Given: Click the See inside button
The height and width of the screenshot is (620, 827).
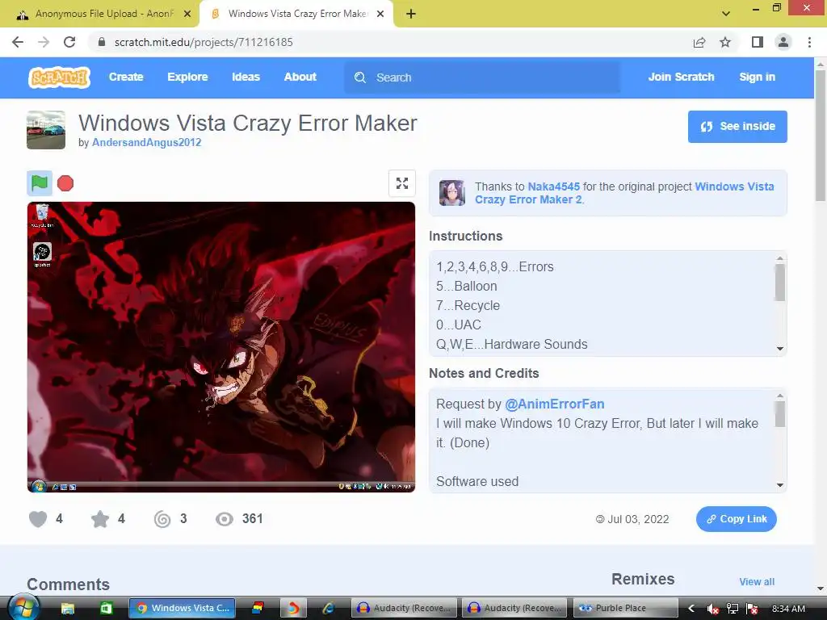Looking at the screenshot, I should click(737, 127).
